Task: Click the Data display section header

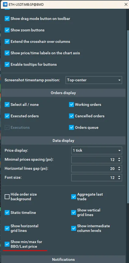Action: coord(63,141)
